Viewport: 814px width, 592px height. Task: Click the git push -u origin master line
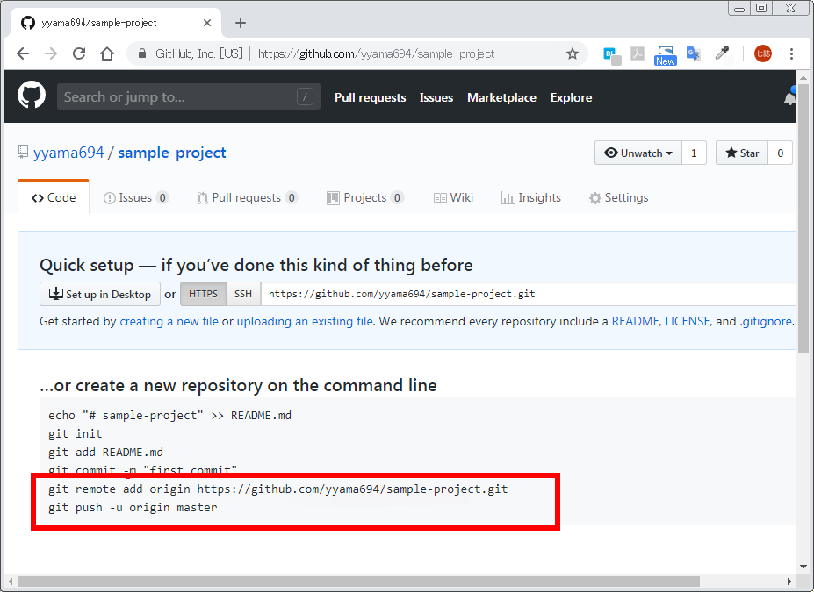133,508
